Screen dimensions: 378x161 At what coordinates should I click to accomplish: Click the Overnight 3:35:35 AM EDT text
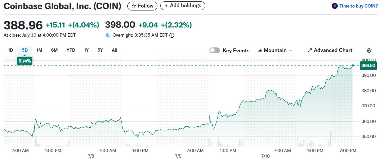(140, 35)
